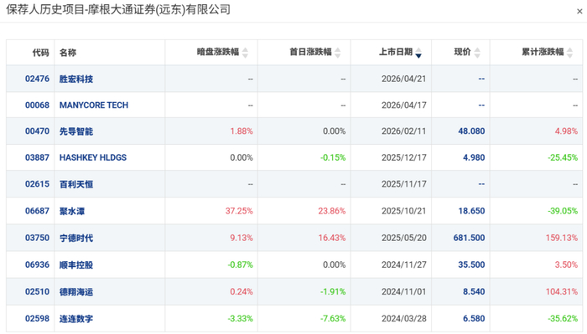Select listing date 2025/05/20
The image size is (587, 334).
(x=403, y=238)
